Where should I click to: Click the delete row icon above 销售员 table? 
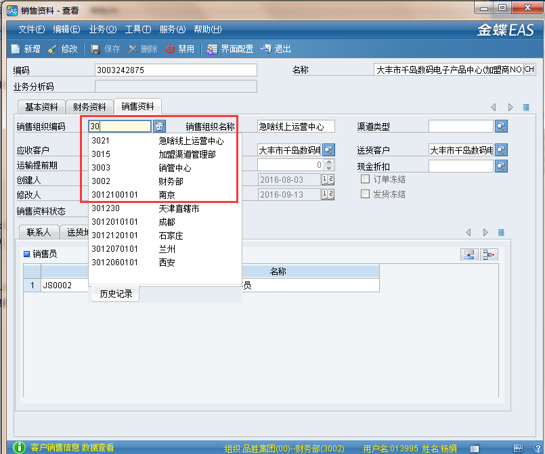pyautogui.click(x=489, y=254)
